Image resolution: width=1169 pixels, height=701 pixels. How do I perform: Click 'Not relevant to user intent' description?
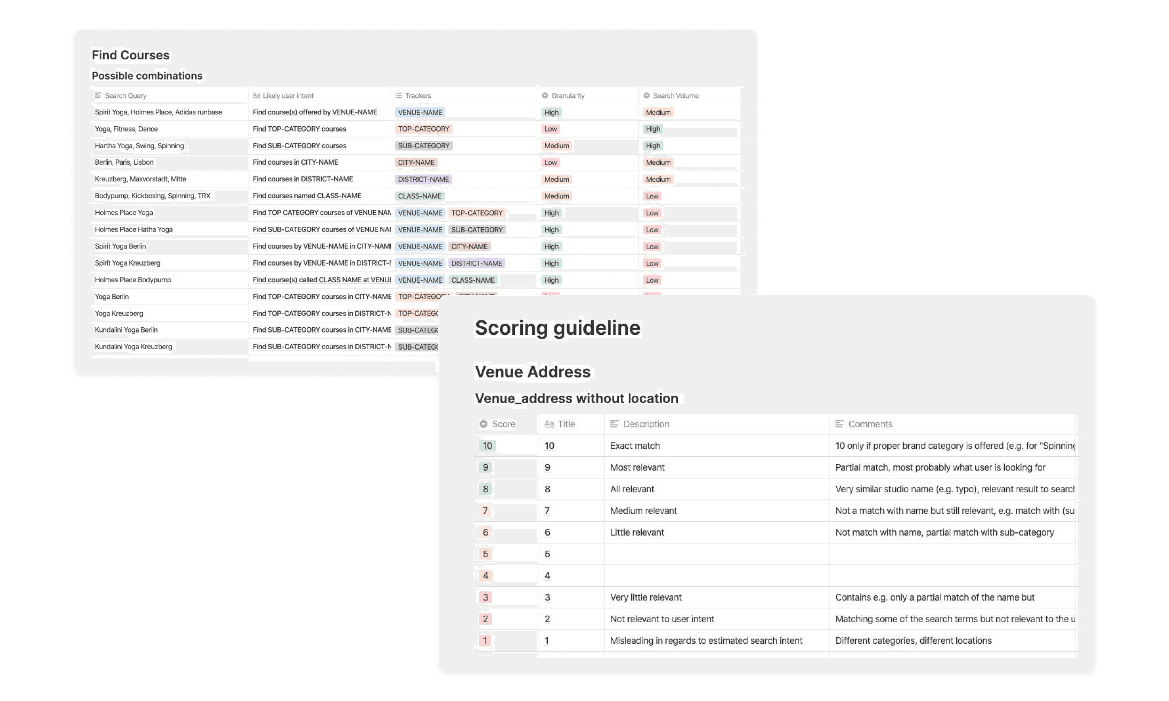[x=662, y=619]
